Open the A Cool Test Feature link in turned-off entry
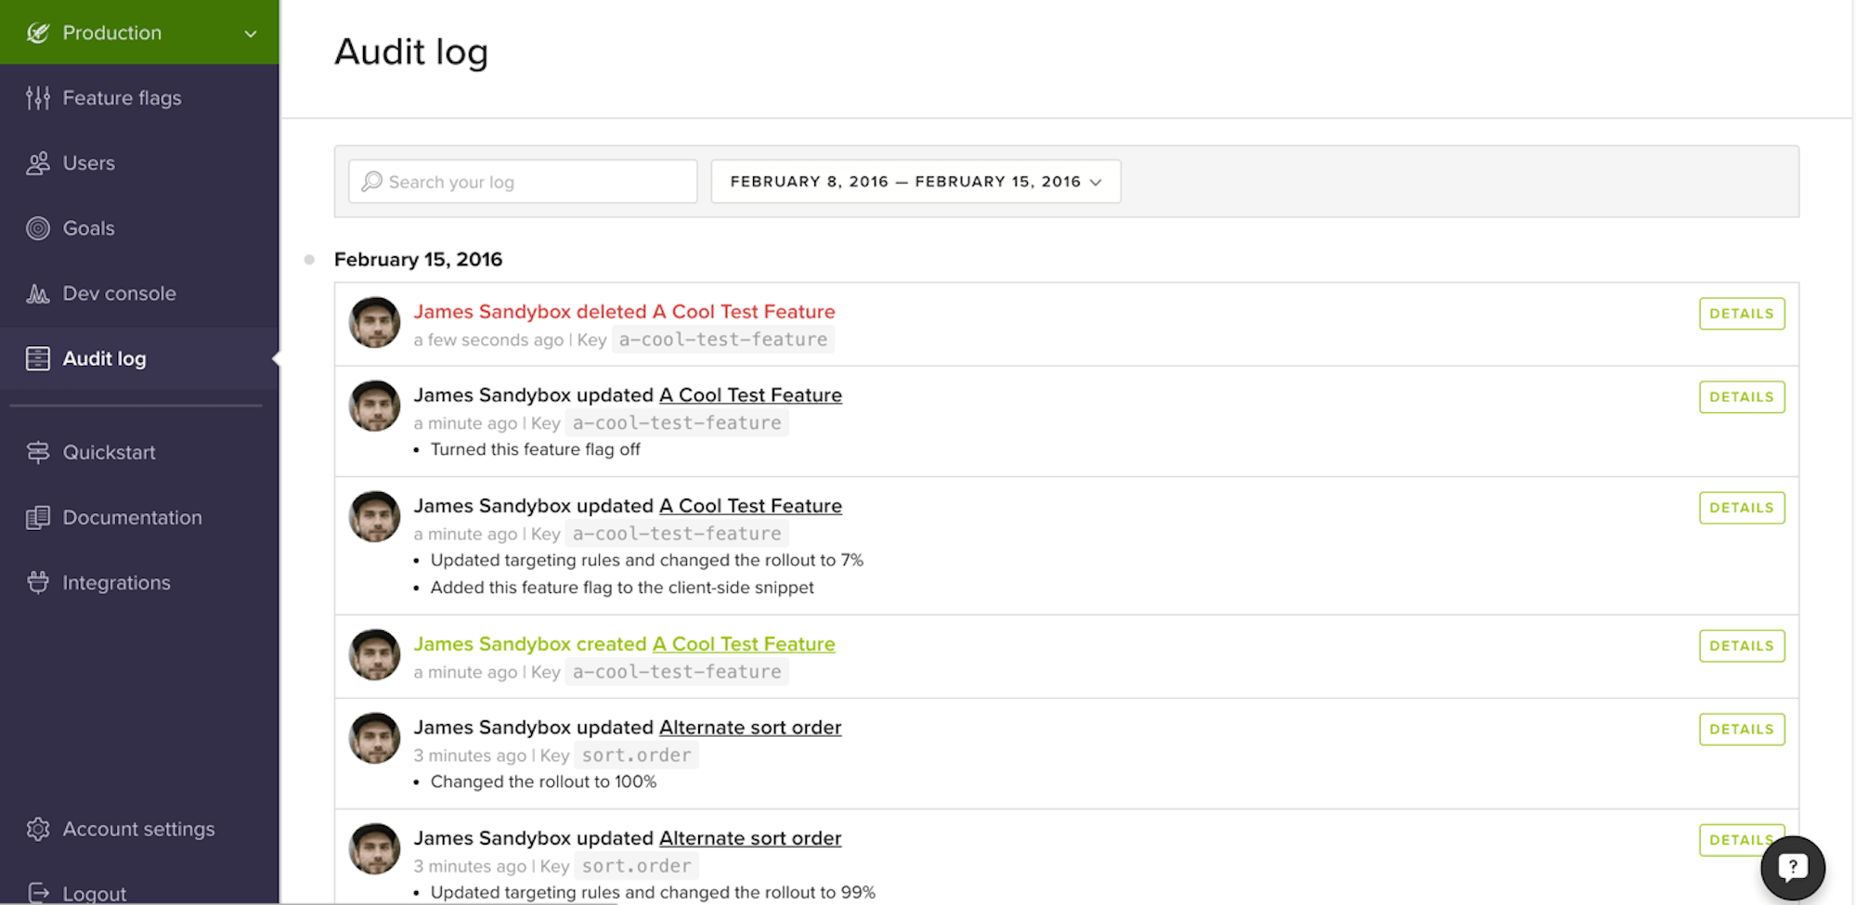 click(x=750, y=395)
